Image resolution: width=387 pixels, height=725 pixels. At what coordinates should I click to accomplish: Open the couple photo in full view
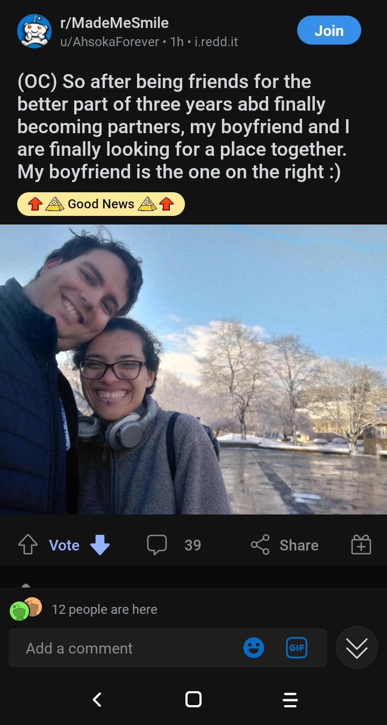(x=193, y=369)
